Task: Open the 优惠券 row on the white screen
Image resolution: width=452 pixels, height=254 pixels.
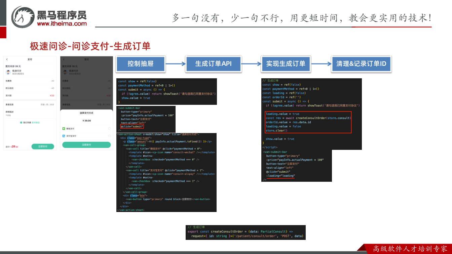Action: pos(30,81)
